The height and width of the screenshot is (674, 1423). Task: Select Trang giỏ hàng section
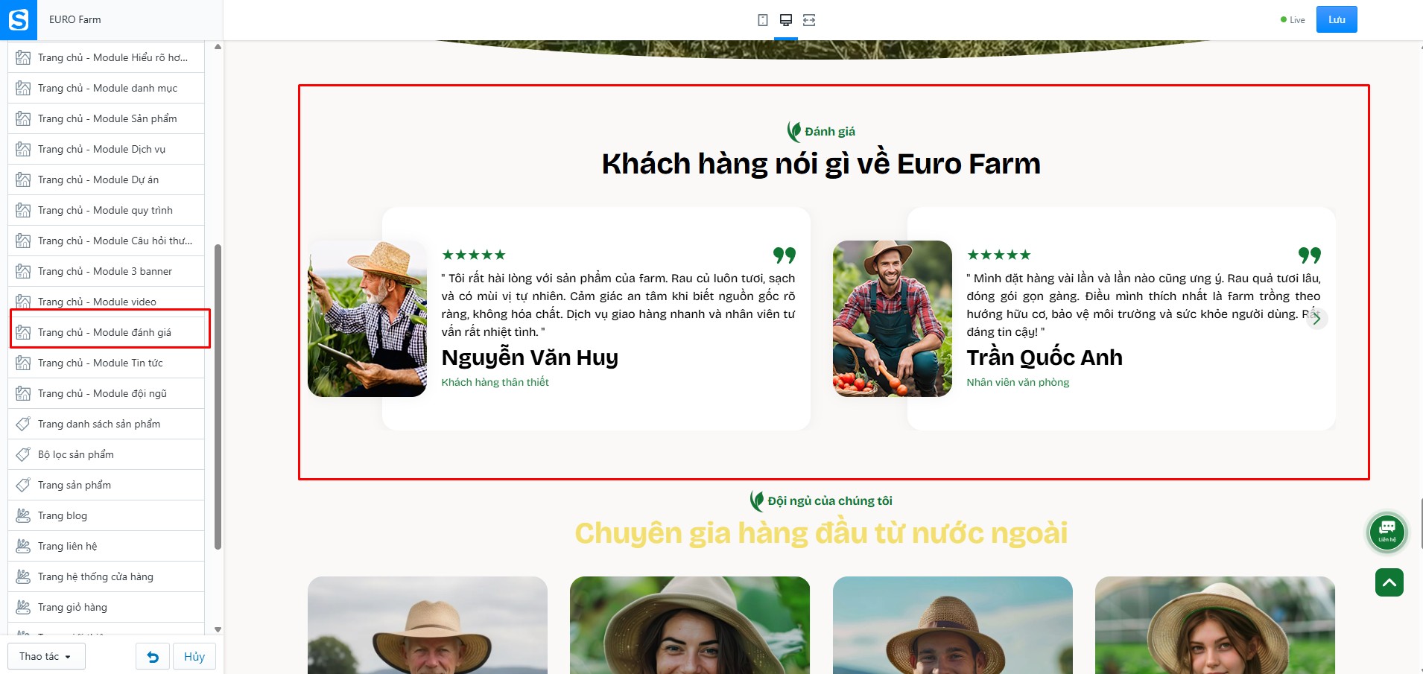coord(106,607)
